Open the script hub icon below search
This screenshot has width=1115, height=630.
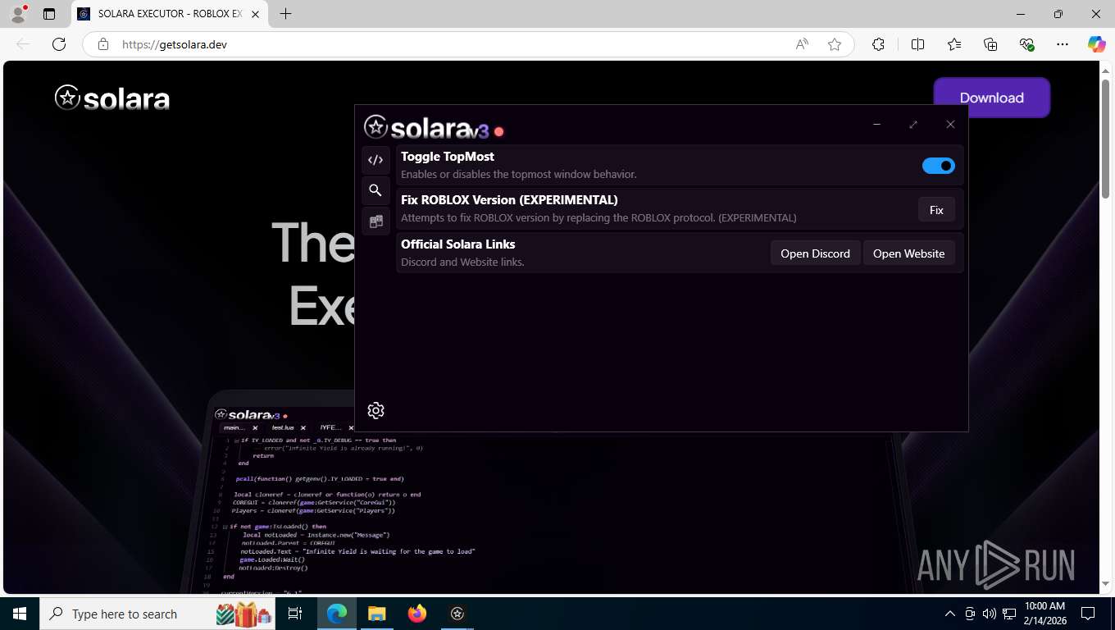point(375,221)
